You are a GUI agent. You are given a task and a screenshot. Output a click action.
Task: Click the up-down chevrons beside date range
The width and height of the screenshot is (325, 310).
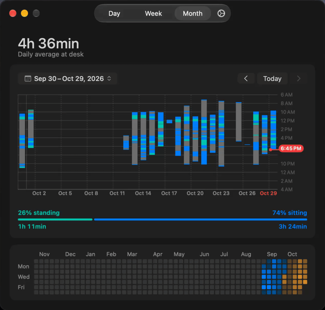point(109,79)
